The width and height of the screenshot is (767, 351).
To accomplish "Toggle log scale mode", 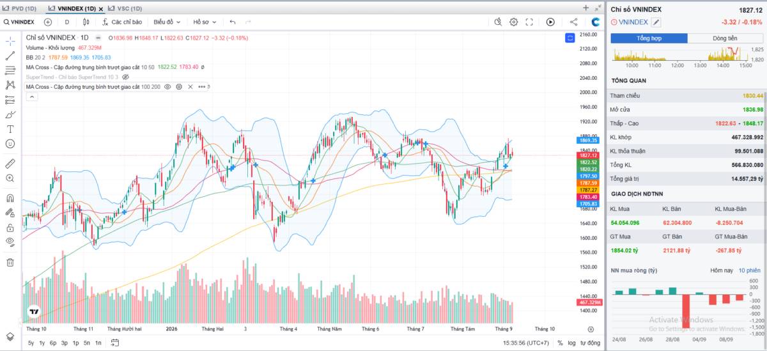I will (571, 343).
